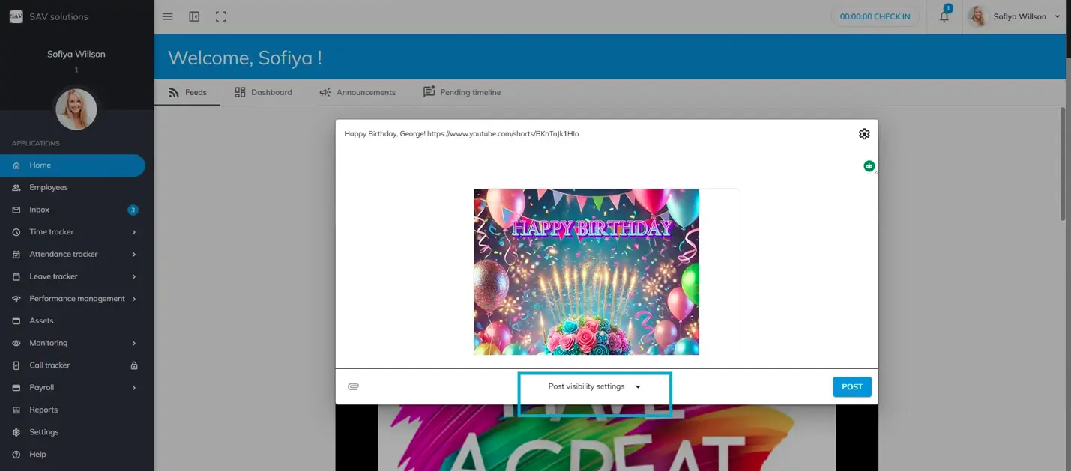Enter fullscreen mode via the top bar icon
Viewport: 1071px width, 471px height.
click(x=220, y=16)
